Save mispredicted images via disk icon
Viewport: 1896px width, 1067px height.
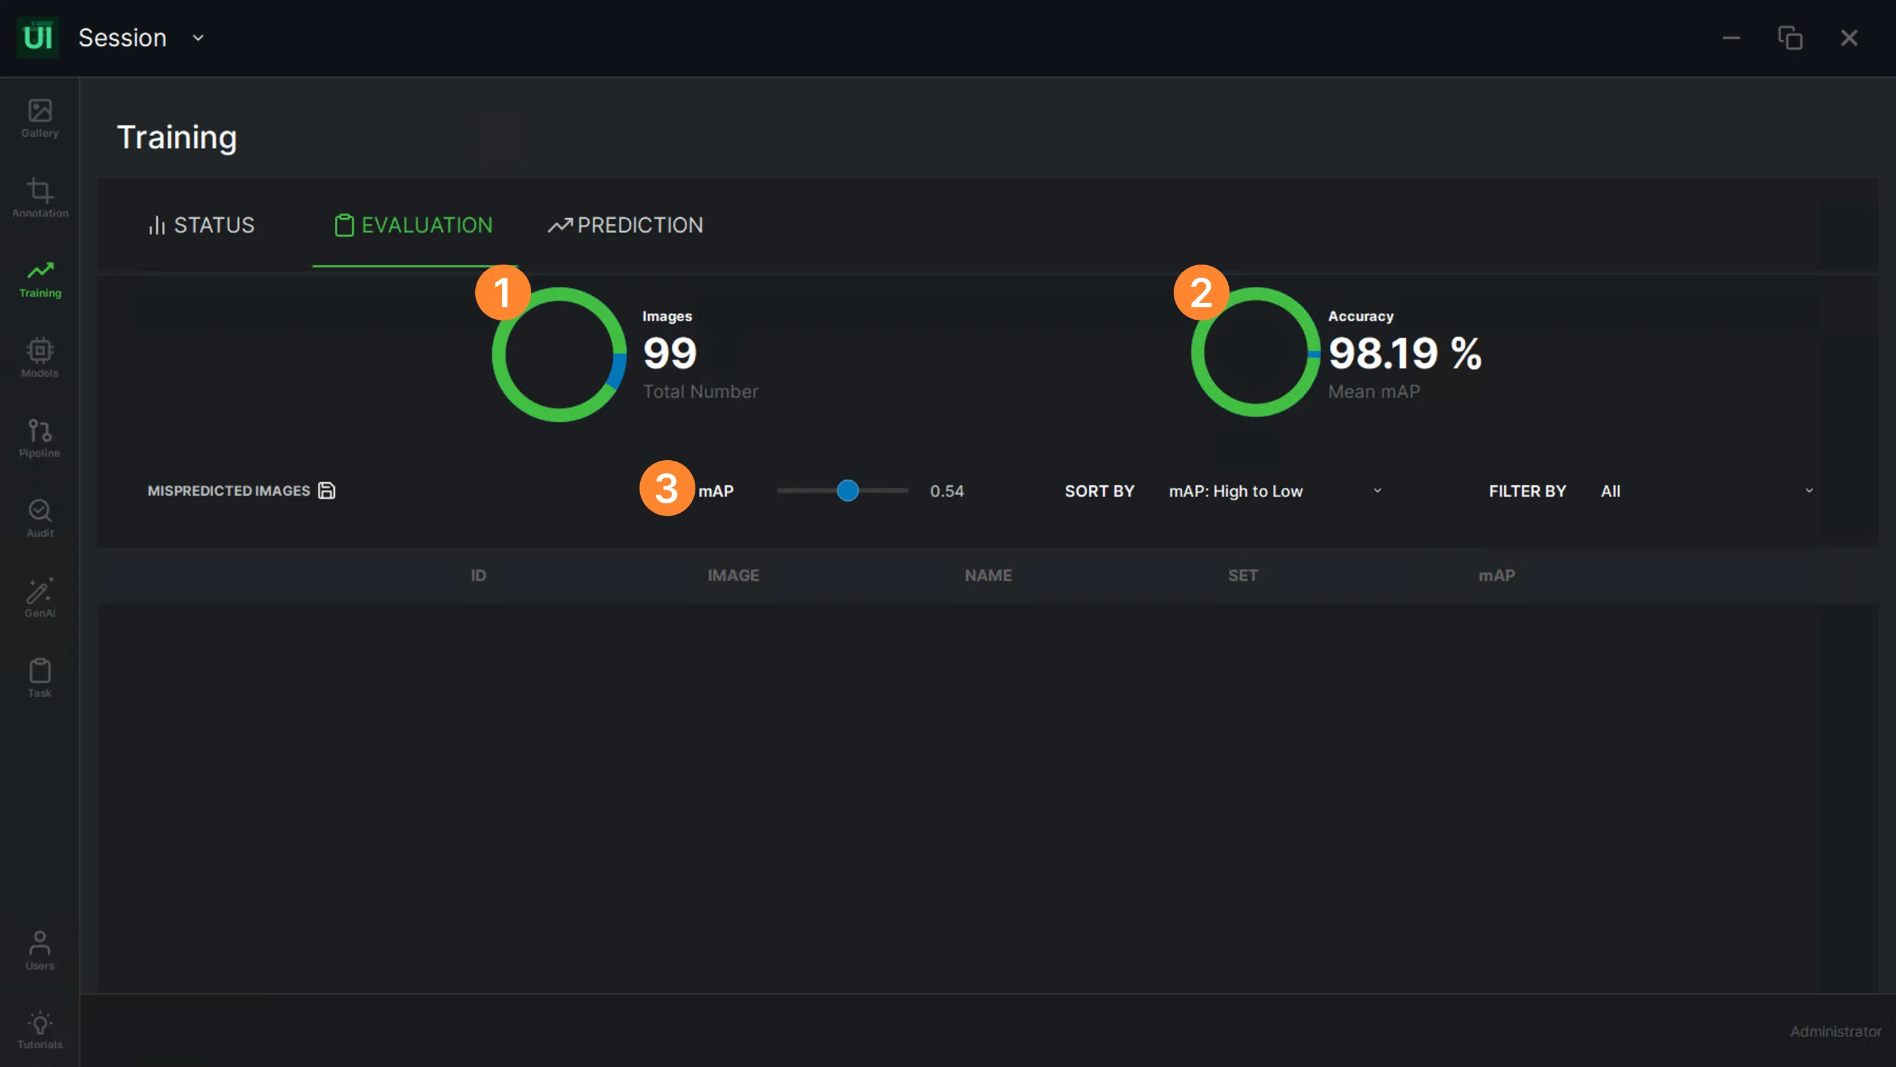(x=326, y=491)
